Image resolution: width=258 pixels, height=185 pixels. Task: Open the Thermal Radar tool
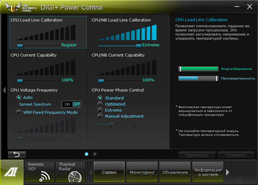click(x=70, y=172)
